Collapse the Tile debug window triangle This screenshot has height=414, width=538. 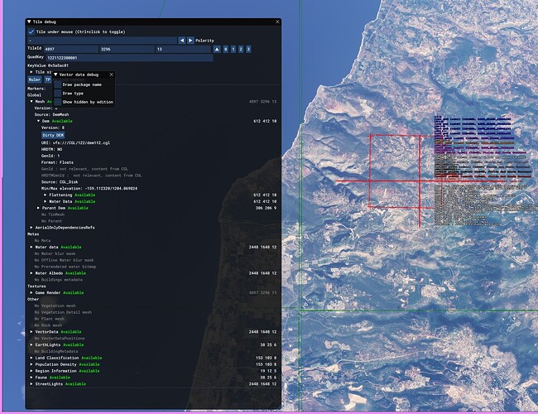tap(29, 22)
